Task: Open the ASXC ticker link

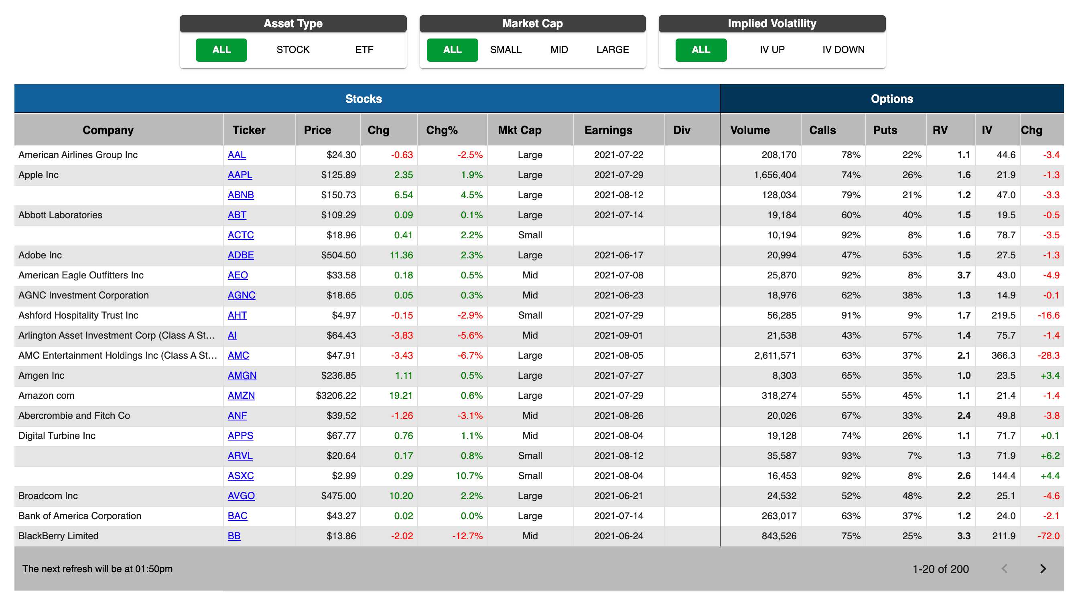Action: tap(241, 476)
